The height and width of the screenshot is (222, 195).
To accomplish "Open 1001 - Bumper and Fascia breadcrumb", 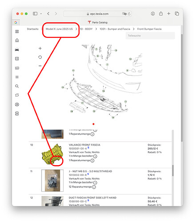I will coord(115,29).
